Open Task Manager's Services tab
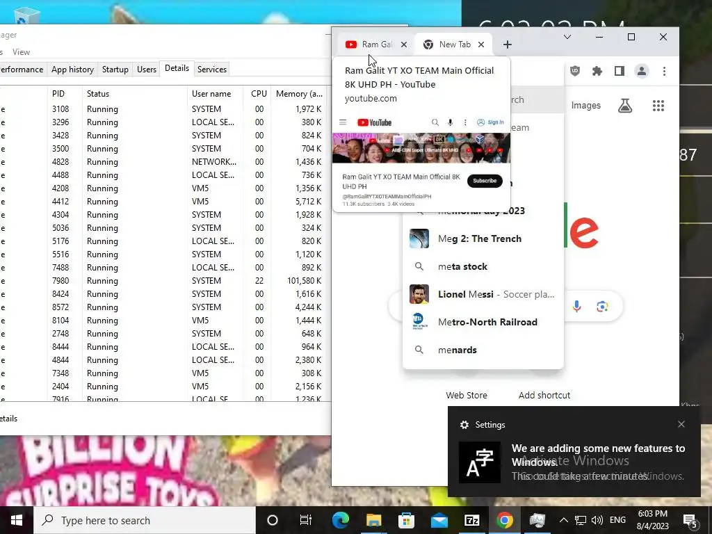Image resolution: width=712 pixels, height=534 pixels. (211, 70)
